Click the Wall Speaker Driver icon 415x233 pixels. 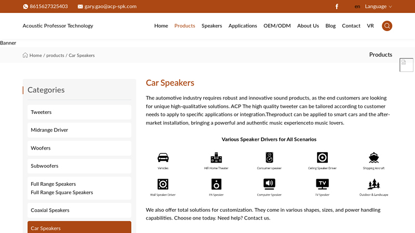(x=163, y=184)
